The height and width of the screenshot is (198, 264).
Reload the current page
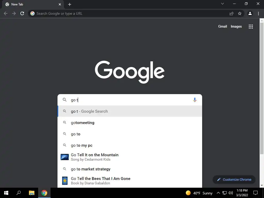coord(22,13)
